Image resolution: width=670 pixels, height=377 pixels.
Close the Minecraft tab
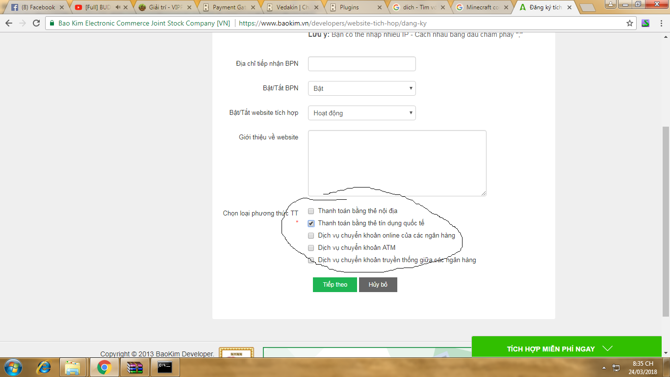(x=507, y=7)
